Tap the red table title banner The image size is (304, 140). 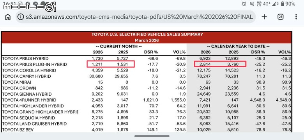tap(147, 37)
